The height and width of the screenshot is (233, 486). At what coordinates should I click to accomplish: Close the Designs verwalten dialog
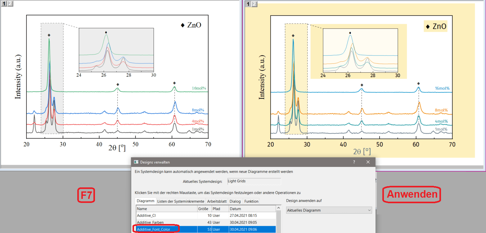click(368, 162)
